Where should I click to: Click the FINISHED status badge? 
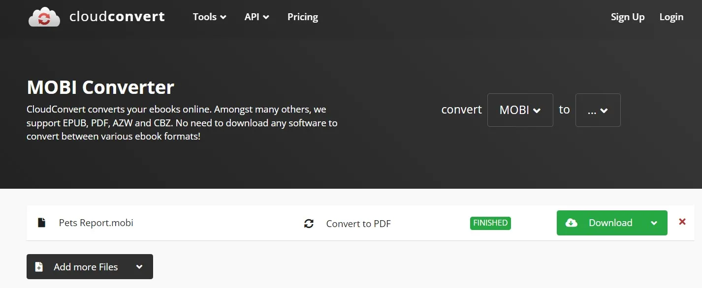coord(490,223)
